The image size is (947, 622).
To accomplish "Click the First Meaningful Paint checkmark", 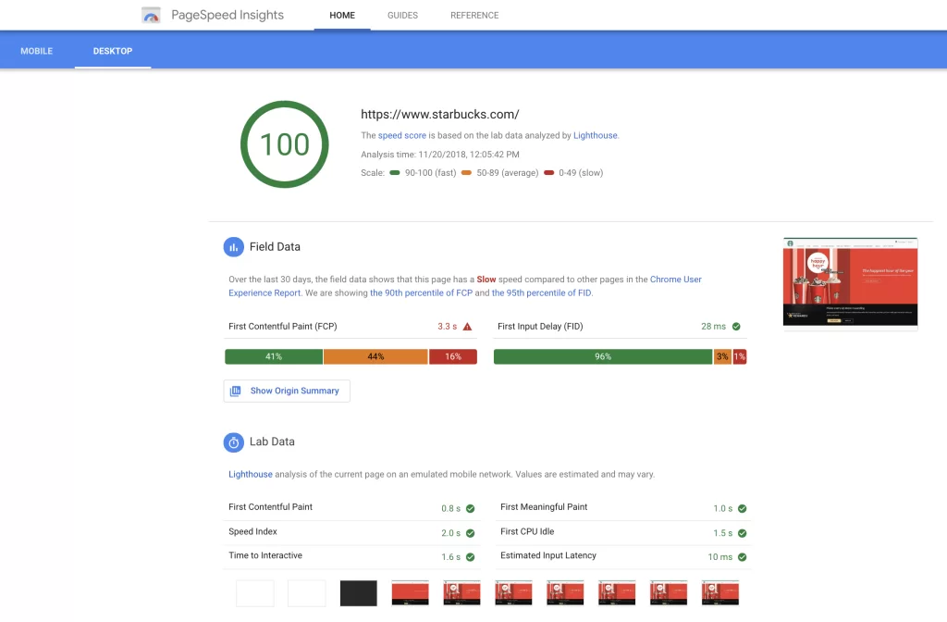I will click(743, 508).
